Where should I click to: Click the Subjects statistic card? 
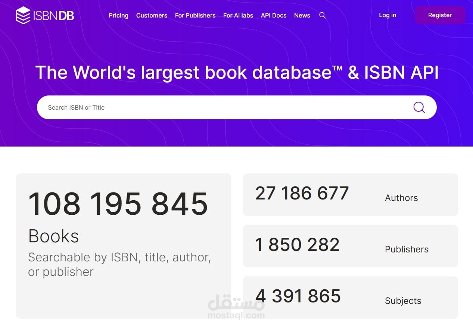351,297
